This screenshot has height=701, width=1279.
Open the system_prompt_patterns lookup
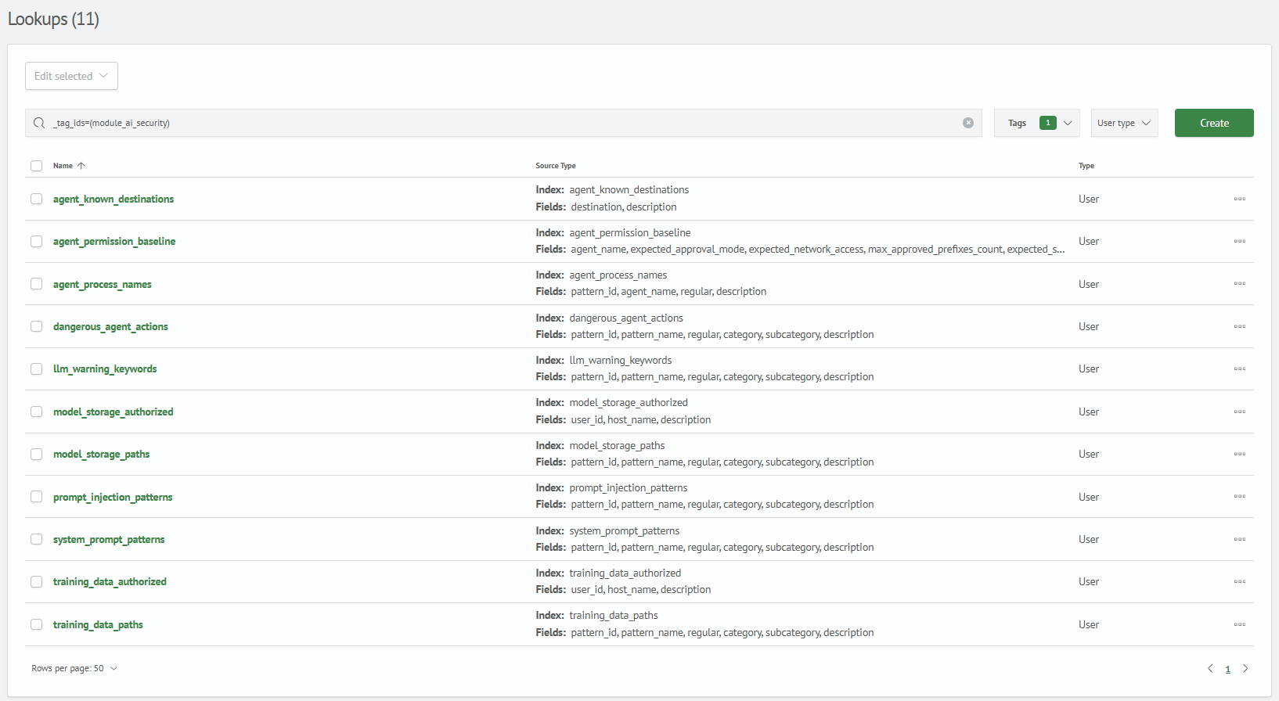click(109, 539)
